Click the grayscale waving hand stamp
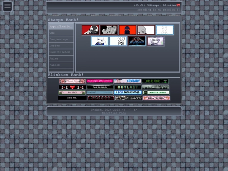This screenshot has height=171, width=228. pos(109,30)
